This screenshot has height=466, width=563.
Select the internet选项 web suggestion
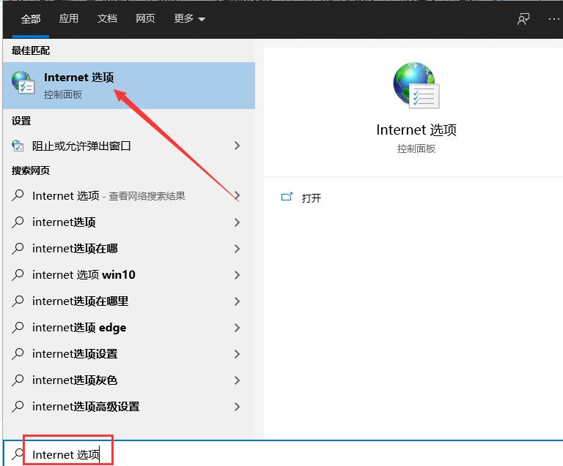[x=129, y=222]
